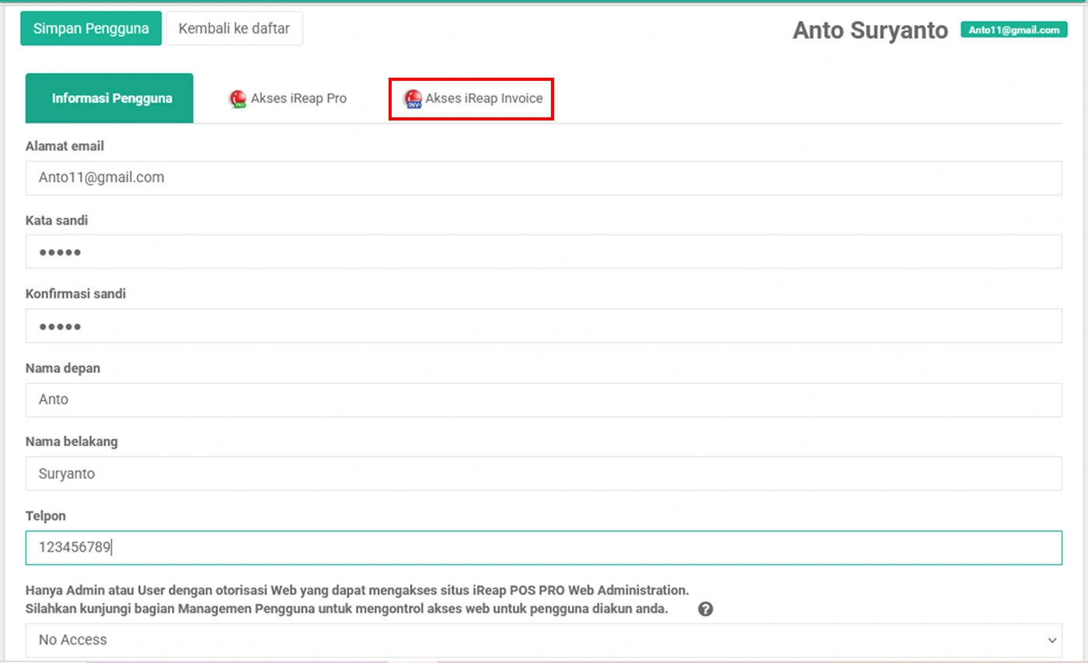This screenshot has height=663, width=1088.
Task: Click the Simpan Pengguna button
Action: coord(91,29)
